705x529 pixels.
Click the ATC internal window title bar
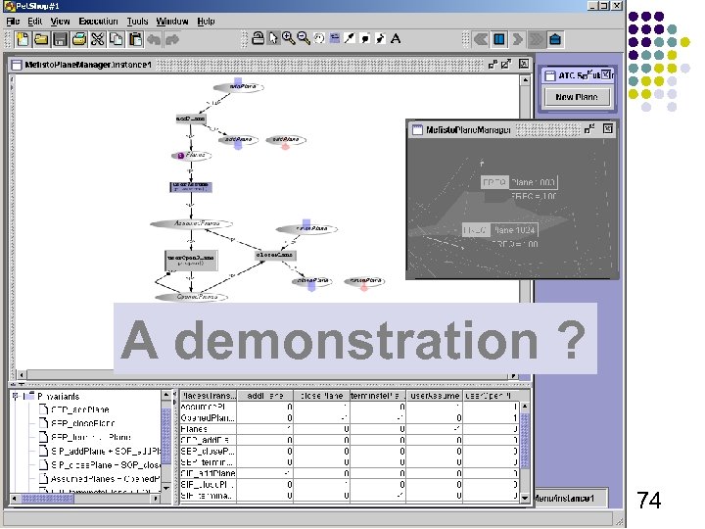pyautogui.click(x=578, y=75)
